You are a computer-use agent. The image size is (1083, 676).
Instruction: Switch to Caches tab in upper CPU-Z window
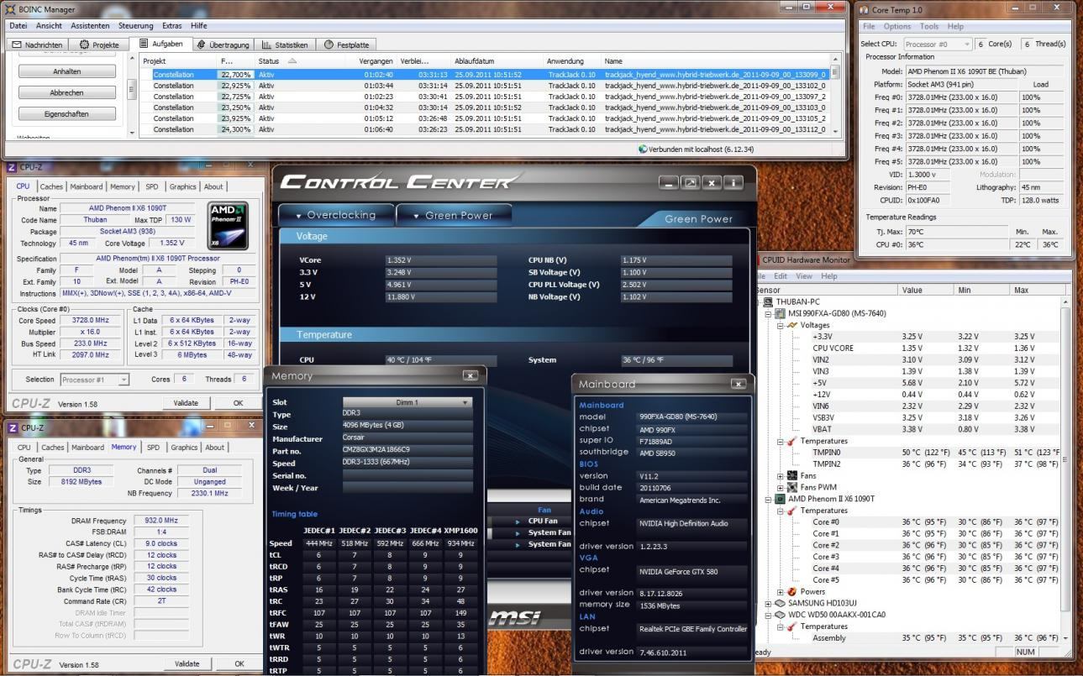[51, 186]
